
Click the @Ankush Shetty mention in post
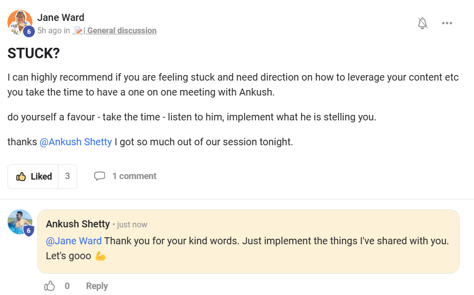point(76,142)
